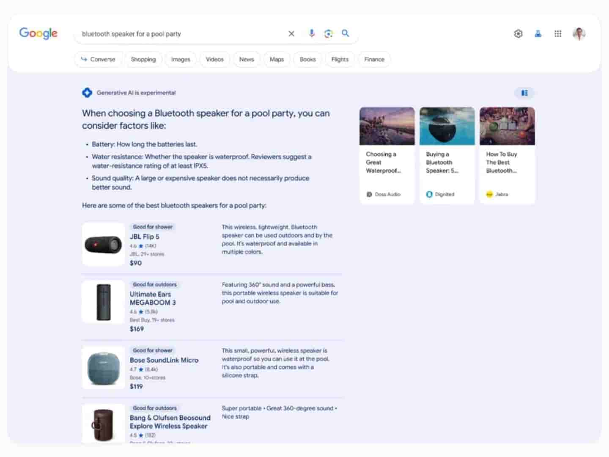609x457 pixels.
Task: Click the 'Good for shower' badge on Bose SoundLink
Action: tap(152, 350)
